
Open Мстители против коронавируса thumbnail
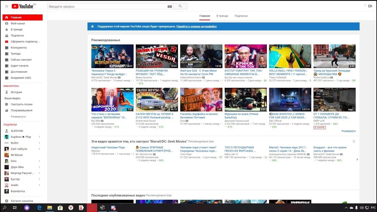coord(112,56)
